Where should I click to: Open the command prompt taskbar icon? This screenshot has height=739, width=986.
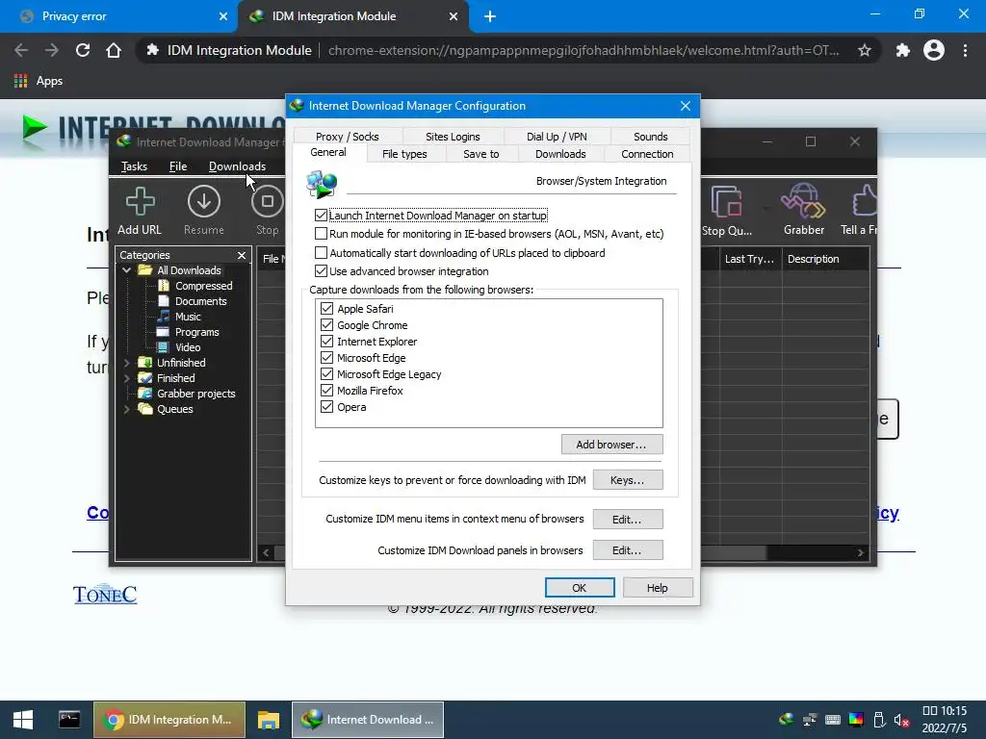pos(69,720)
